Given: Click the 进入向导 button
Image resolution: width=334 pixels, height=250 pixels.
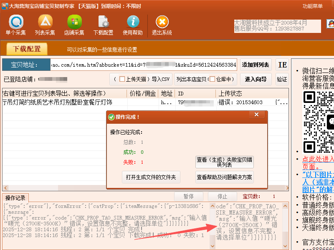Looking at the screenshot, I should pyautogui.click(x=256, y=79).
